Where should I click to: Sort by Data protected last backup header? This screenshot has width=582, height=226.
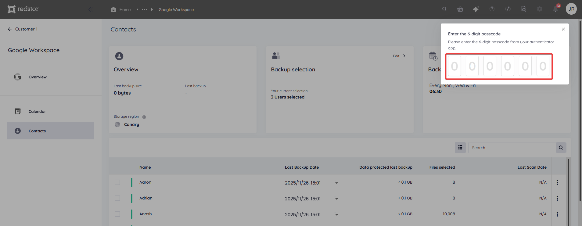[x=386, y=167]
